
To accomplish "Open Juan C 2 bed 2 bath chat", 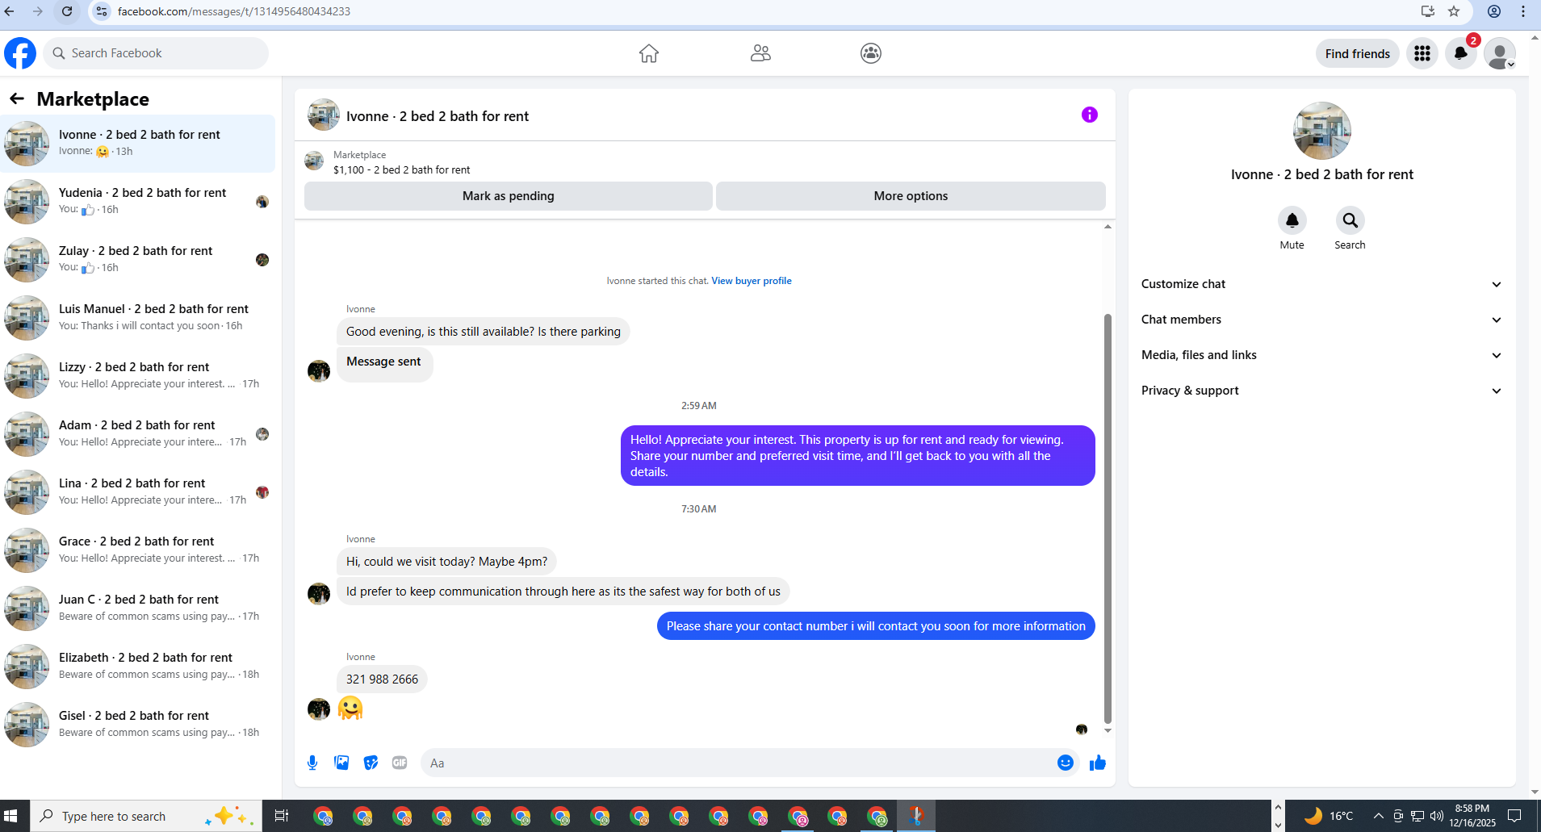I will pos(137,608).
